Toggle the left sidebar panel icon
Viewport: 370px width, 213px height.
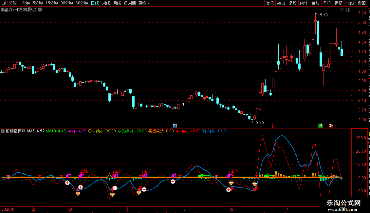click(x=4, y=3)
